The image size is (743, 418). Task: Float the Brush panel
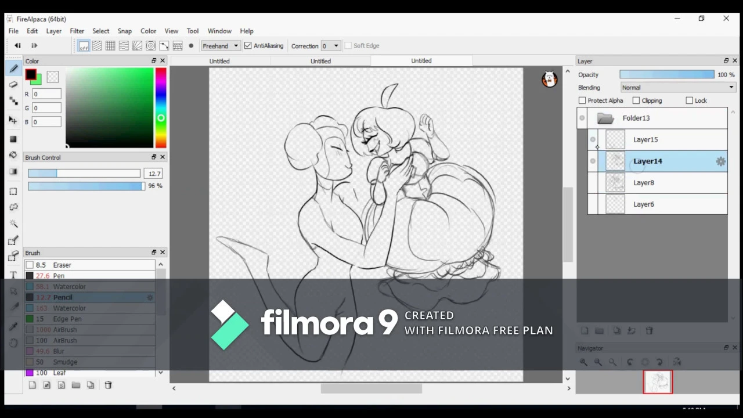154,253
